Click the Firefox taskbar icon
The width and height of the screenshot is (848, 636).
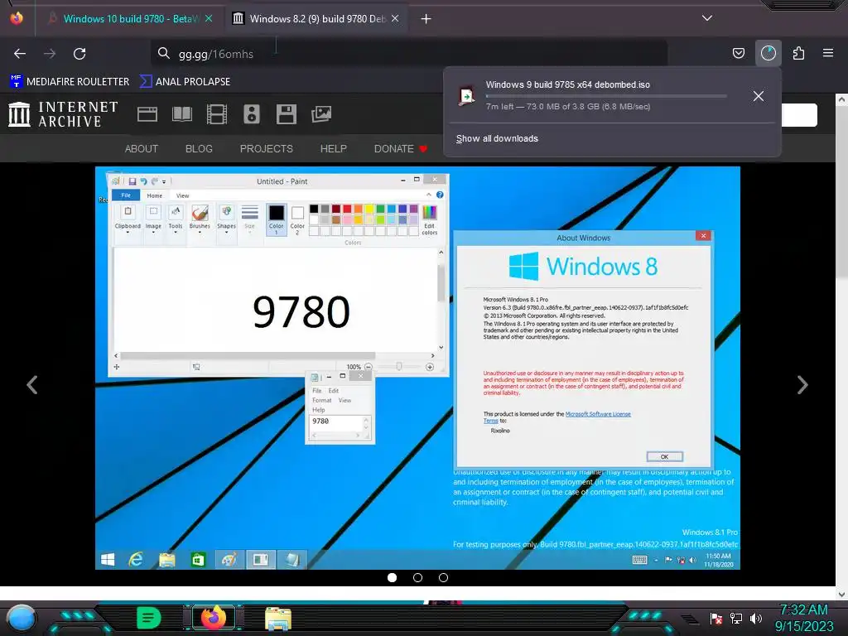point(214,618)
